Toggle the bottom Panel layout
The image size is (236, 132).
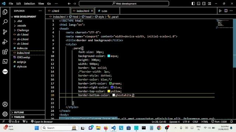(x=198, y=4)
